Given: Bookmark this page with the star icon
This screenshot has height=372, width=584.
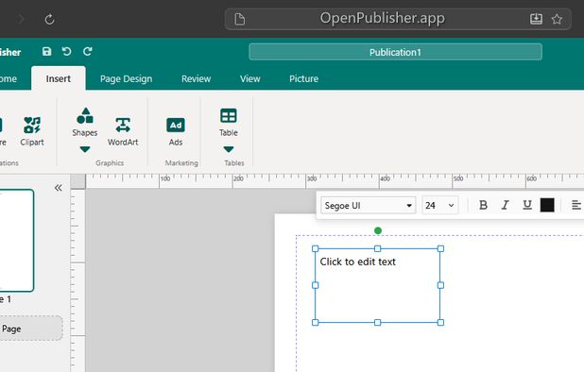Looking at the screenshot, I should point(557,19).
